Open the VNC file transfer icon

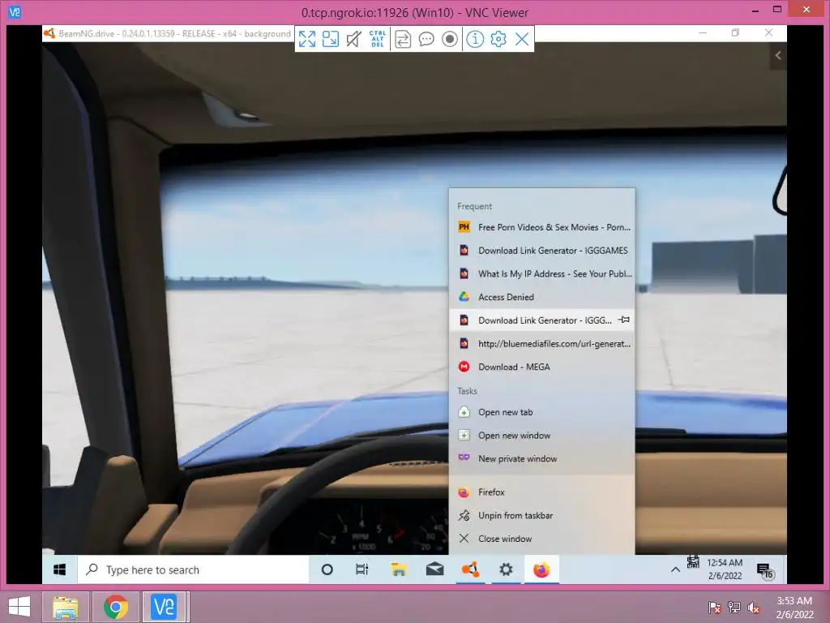[403, 39]
